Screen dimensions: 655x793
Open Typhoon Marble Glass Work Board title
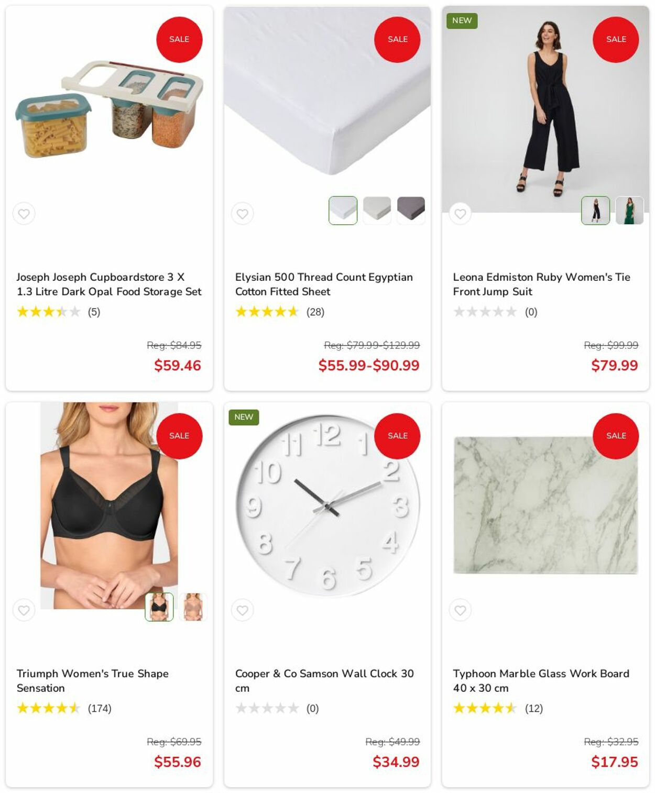coord(541,681)
